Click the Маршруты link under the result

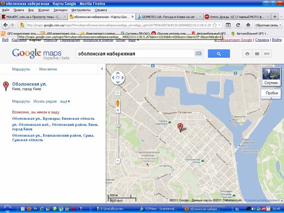click(x=21, y=101)
